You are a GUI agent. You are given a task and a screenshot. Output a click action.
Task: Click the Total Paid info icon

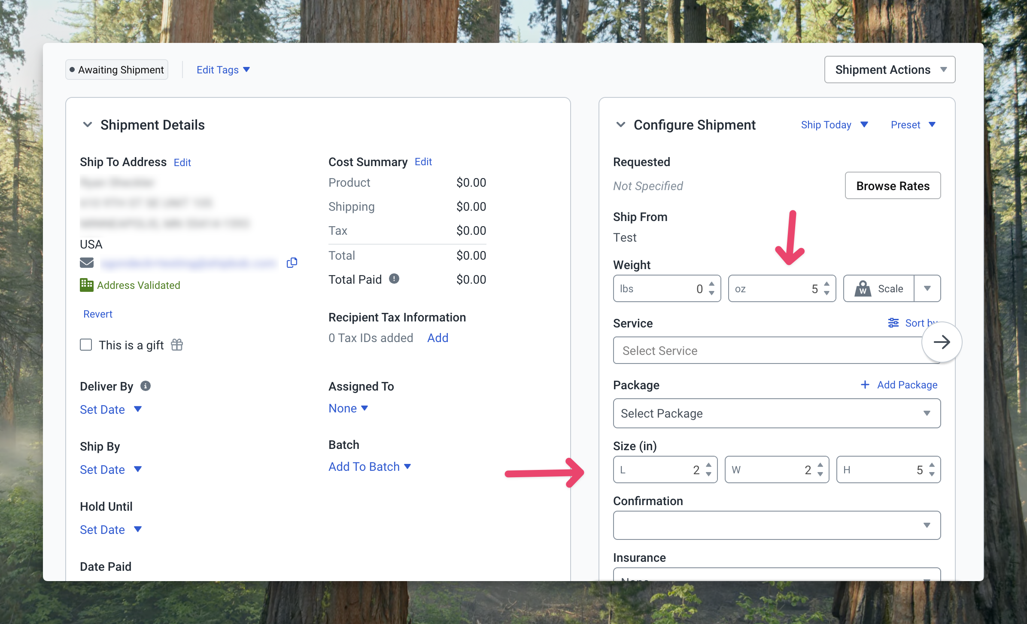point(394,279)
